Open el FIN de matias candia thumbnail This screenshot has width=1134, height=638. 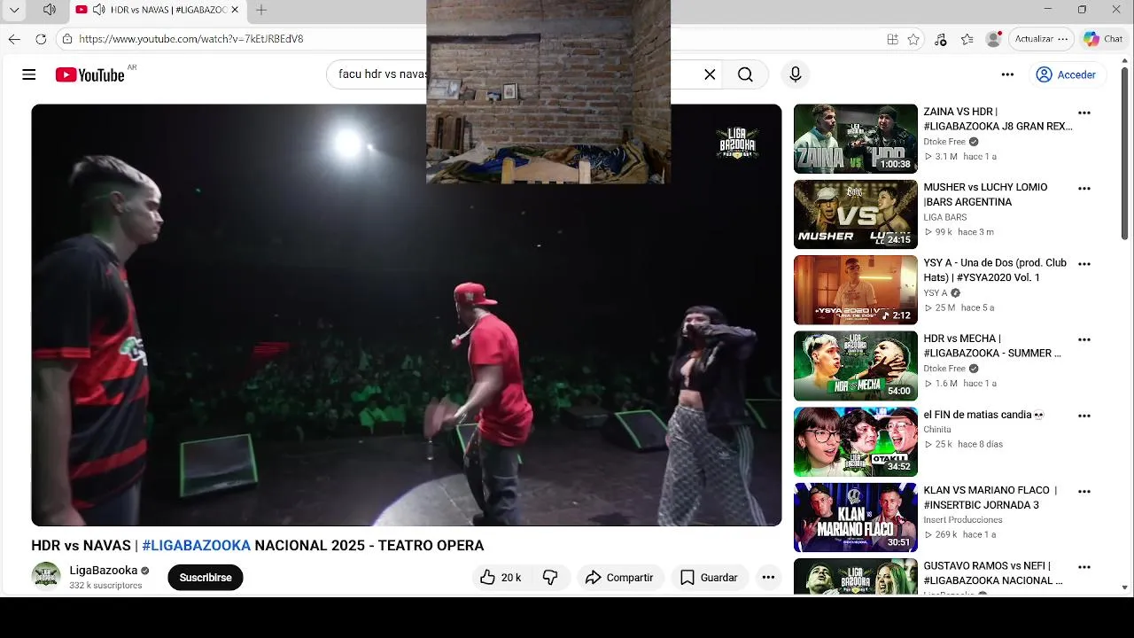coord(855,441)
